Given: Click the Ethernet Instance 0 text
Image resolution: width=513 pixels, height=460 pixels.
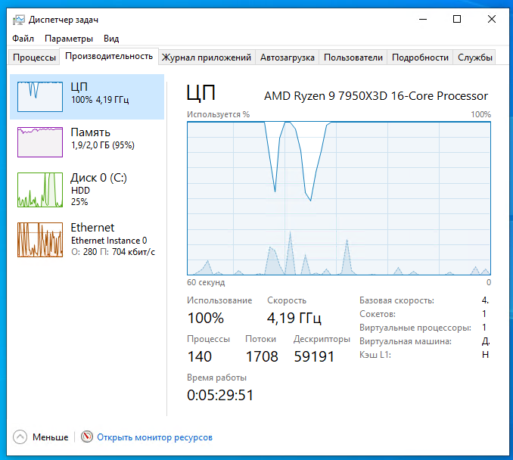Looking at the screenshot, I should tap(109, 241).
